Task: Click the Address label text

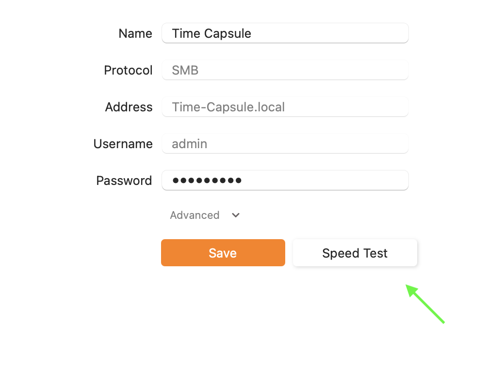Action: 129,107
